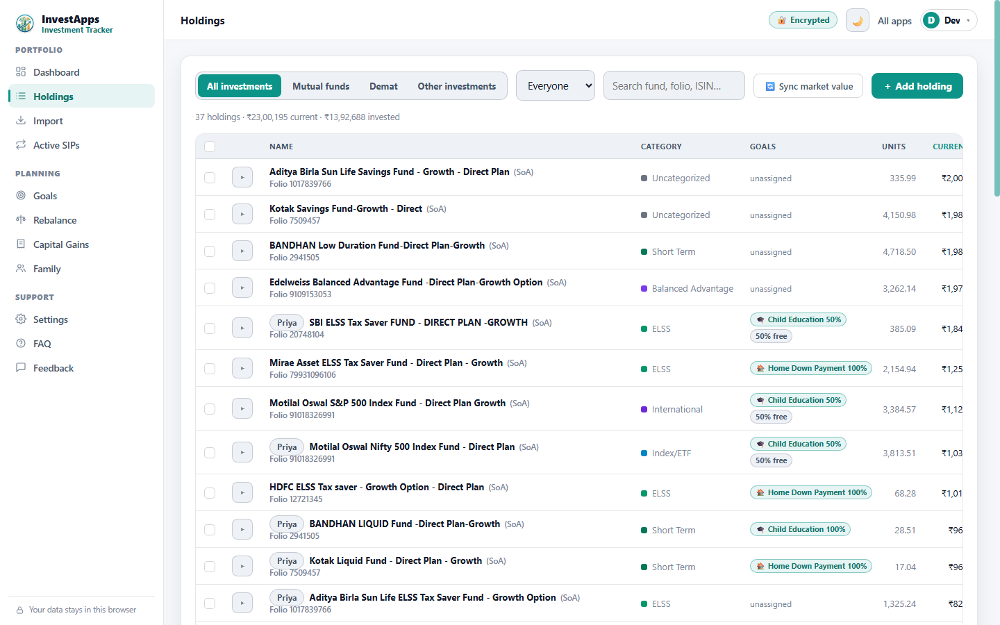The height and width of the screenshot is (625, 1000).
Task: Toggle dark mode moon icon
Action: tap(858, 21)
